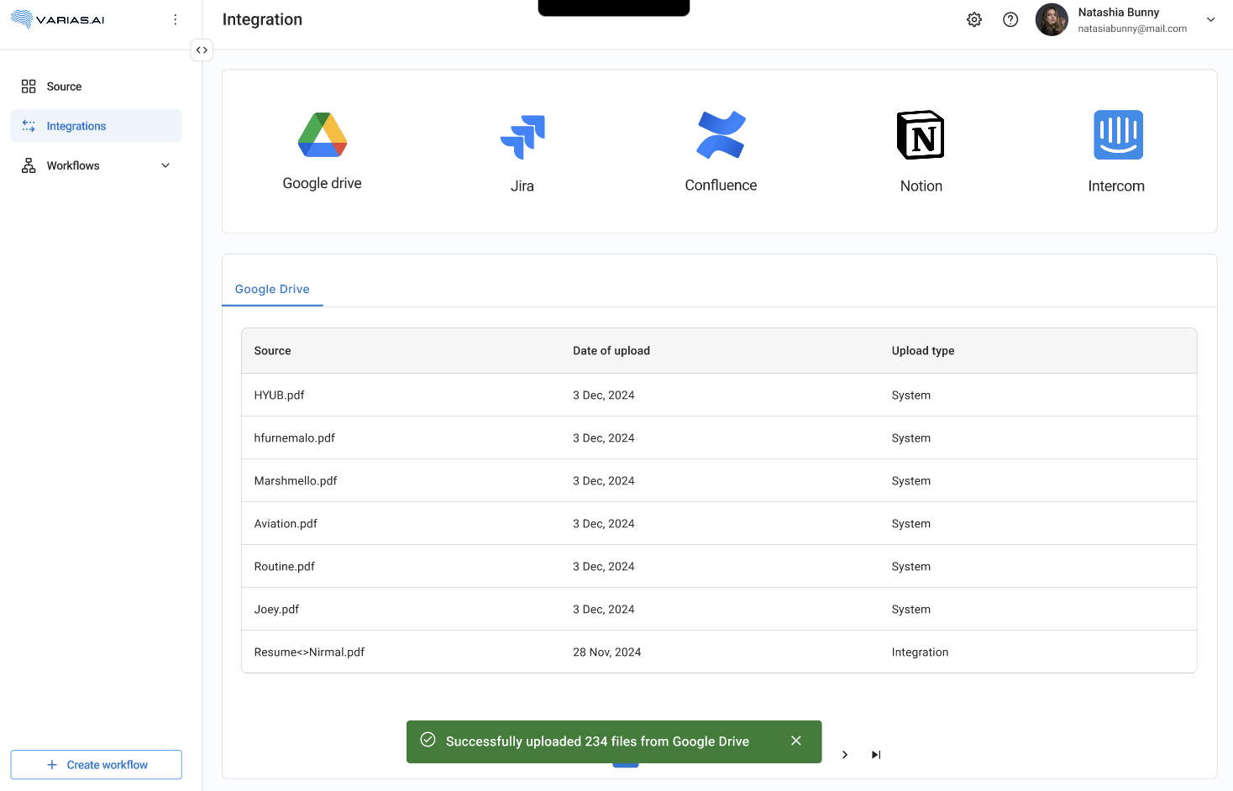Expand the Workflows chevron

(x=165, y=165)
